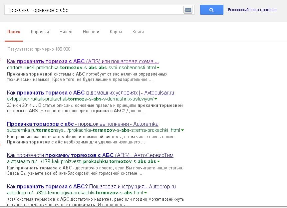
Task: Expand the dropdown arrow next to cartore.ru URL
Action: click(158, 68)
